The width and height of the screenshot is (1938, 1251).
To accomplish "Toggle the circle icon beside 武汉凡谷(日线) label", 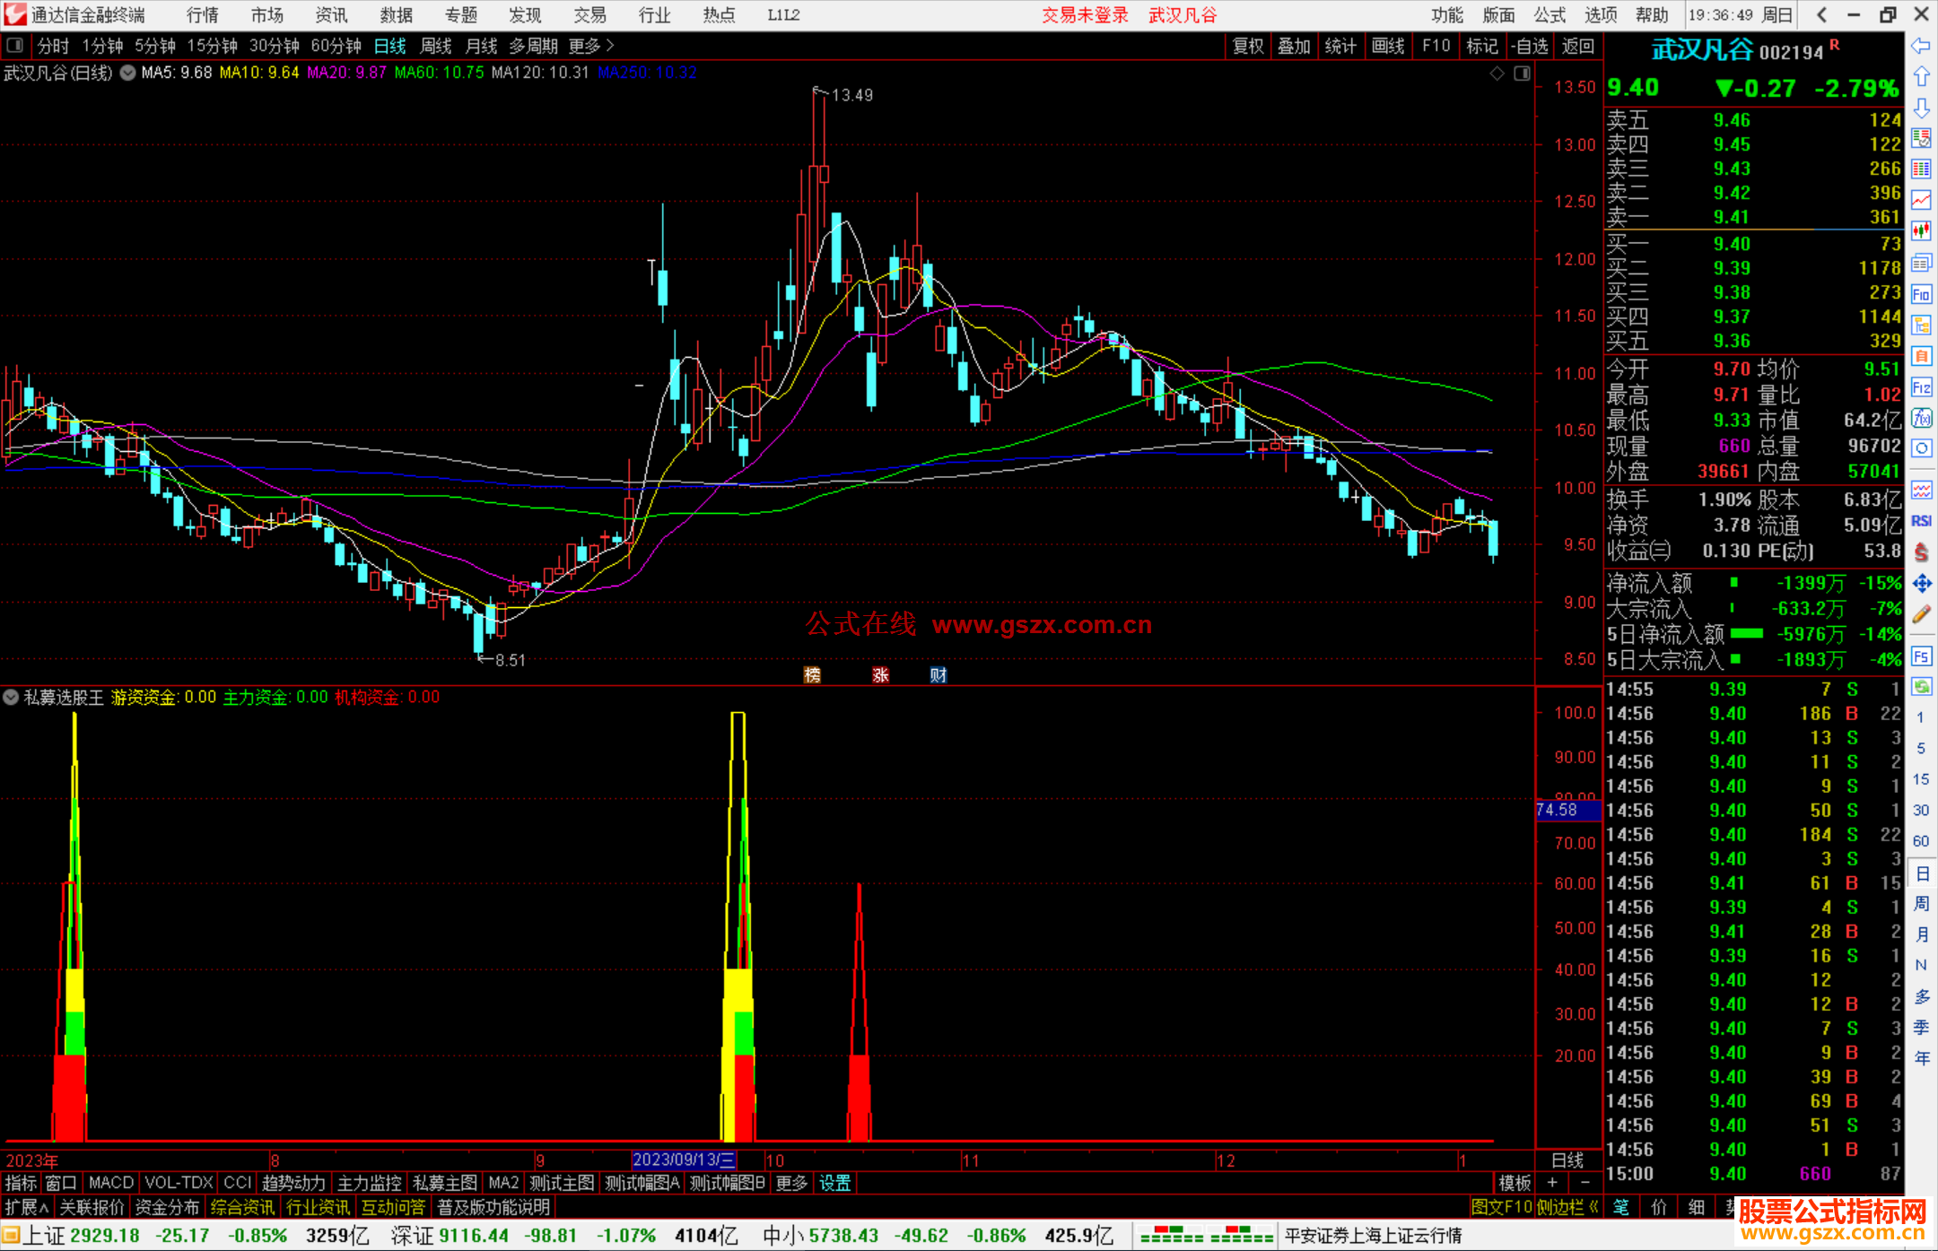I will pyautogui.click(x=128, y=73).
